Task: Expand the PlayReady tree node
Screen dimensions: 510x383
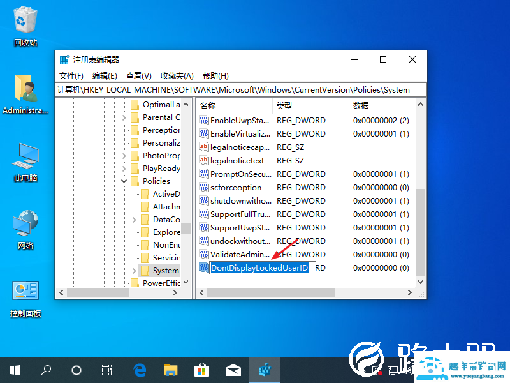Action: click(x=124, y=169)
